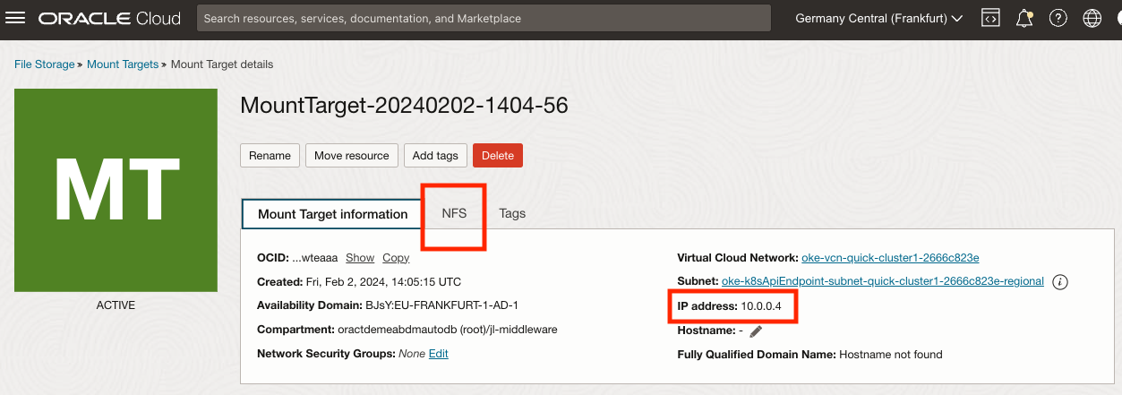Show subnet info tooltip icon
This screenshot has width=1122, height=395.
point(1060,281)
